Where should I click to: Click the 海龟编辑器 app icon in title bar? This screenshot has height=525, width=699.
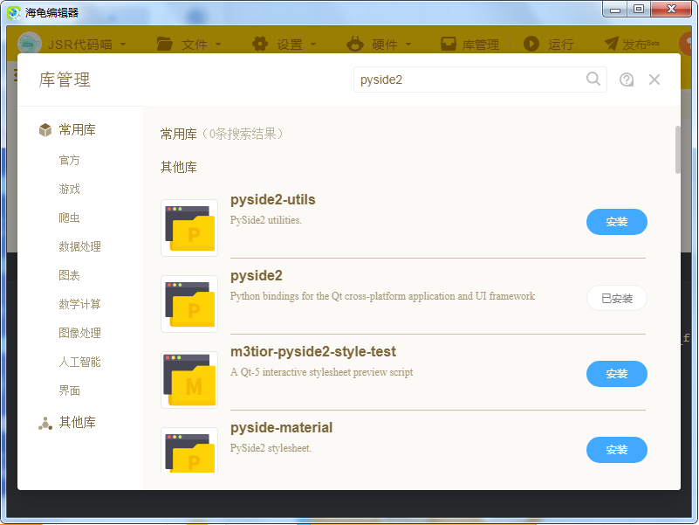[14, 12]
